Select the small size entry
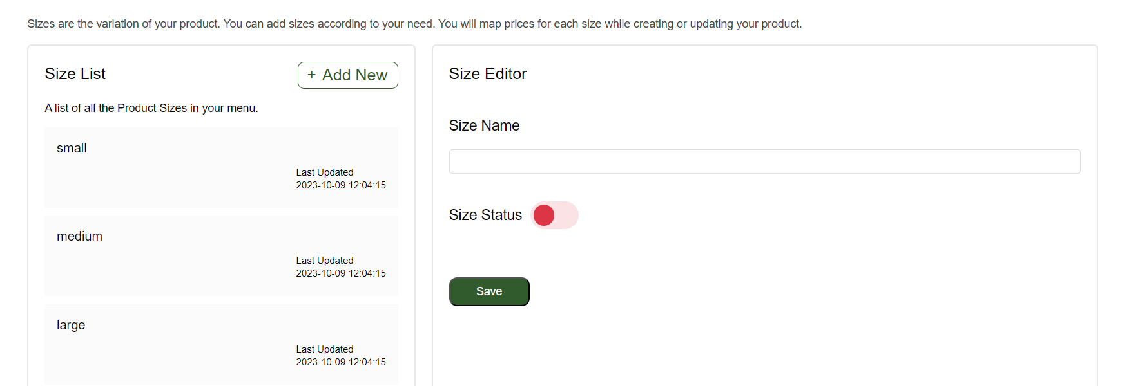Screen dimensions: 1122x386 (x=221, y=167)
